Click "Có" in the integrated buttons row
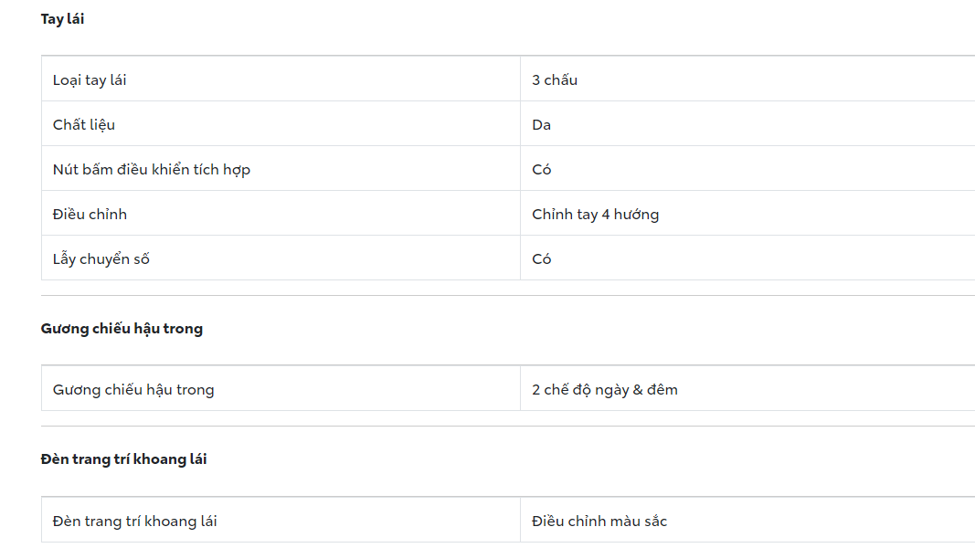975x548 pixels. pos(542,169)
